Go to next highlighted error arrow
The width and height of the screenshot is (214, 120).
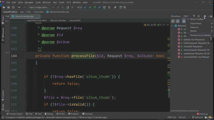pyautogui.click(x=168, y=25)
